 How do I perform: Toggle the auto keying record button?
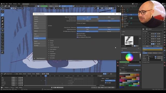[x=52, y=87]
